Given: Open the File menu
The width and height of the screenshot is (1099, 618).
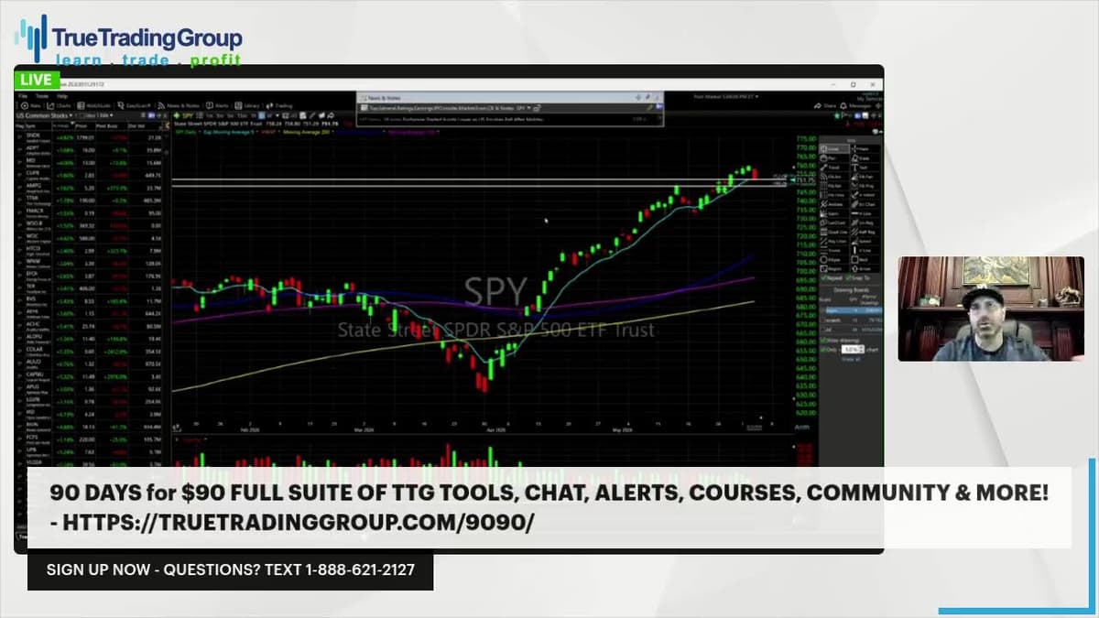Looking at the screenshot, I should click(x=23, y=96).
